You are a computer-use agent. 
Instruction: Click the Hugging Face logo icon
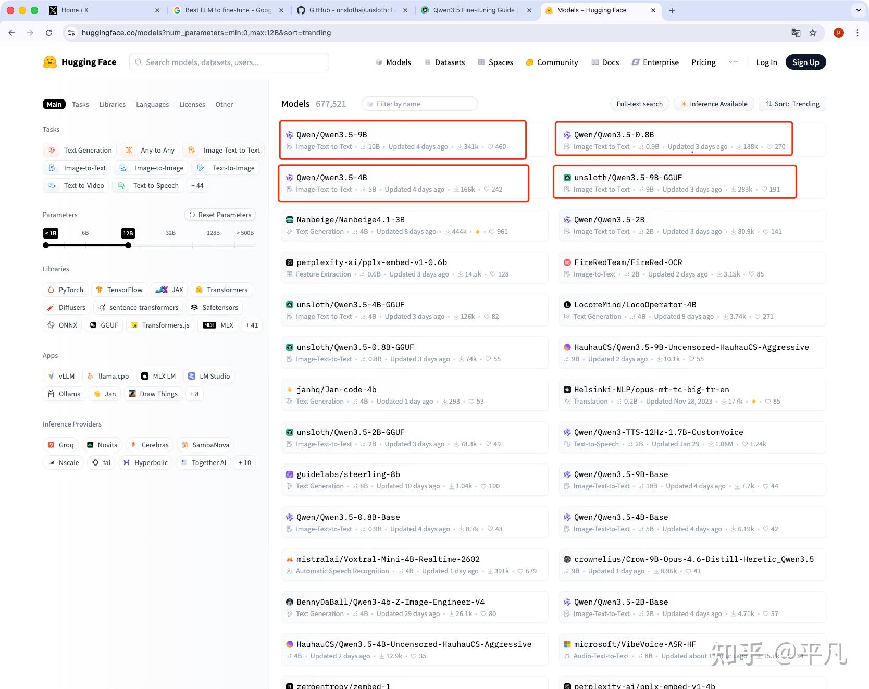[x=50, y=62]
